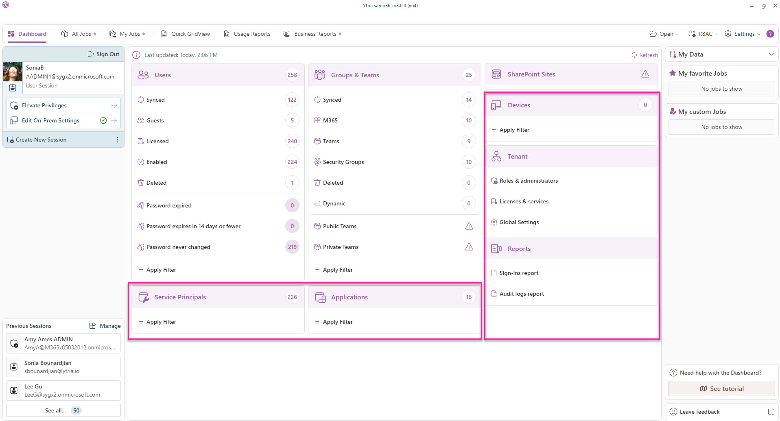Click the Leave feedback popout icon

(x=771, y=412)
